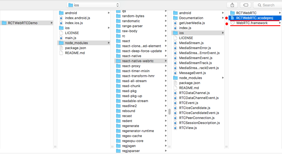
Task: Expand node_modules arrow in second column
Action: coord(109,43)
